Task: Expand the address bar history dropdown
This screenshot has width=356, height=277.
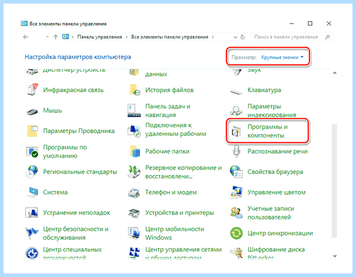Action: pyautogui.click(x=236, y=37)
